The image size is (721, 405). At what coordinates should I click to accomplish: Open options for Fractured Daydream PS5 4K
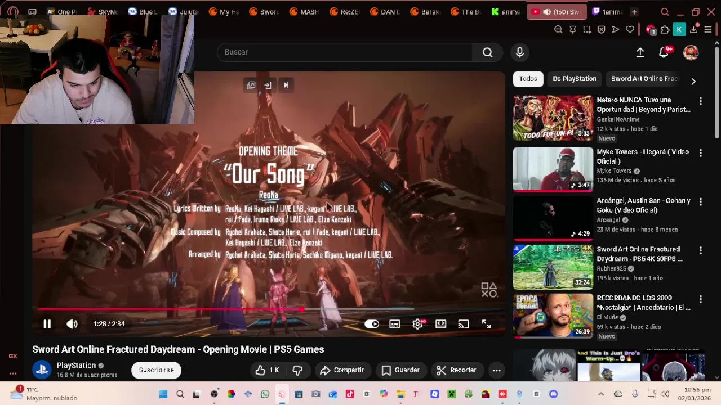pos(701,250)
